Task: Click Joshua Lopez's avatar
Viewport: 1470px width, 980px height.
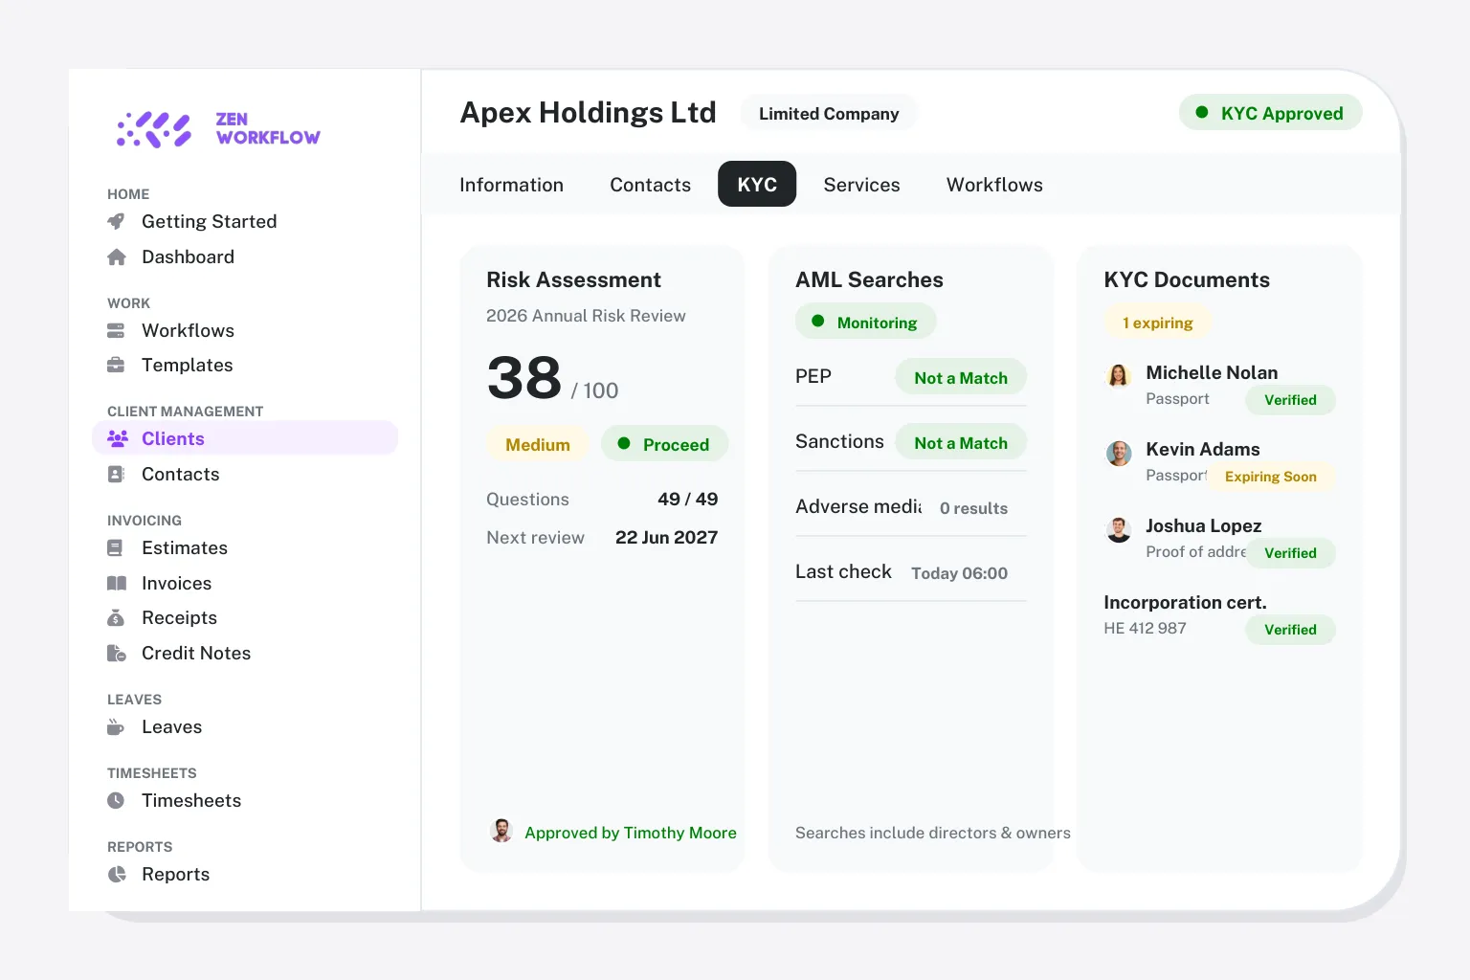Action: [x=1119, y=529]
